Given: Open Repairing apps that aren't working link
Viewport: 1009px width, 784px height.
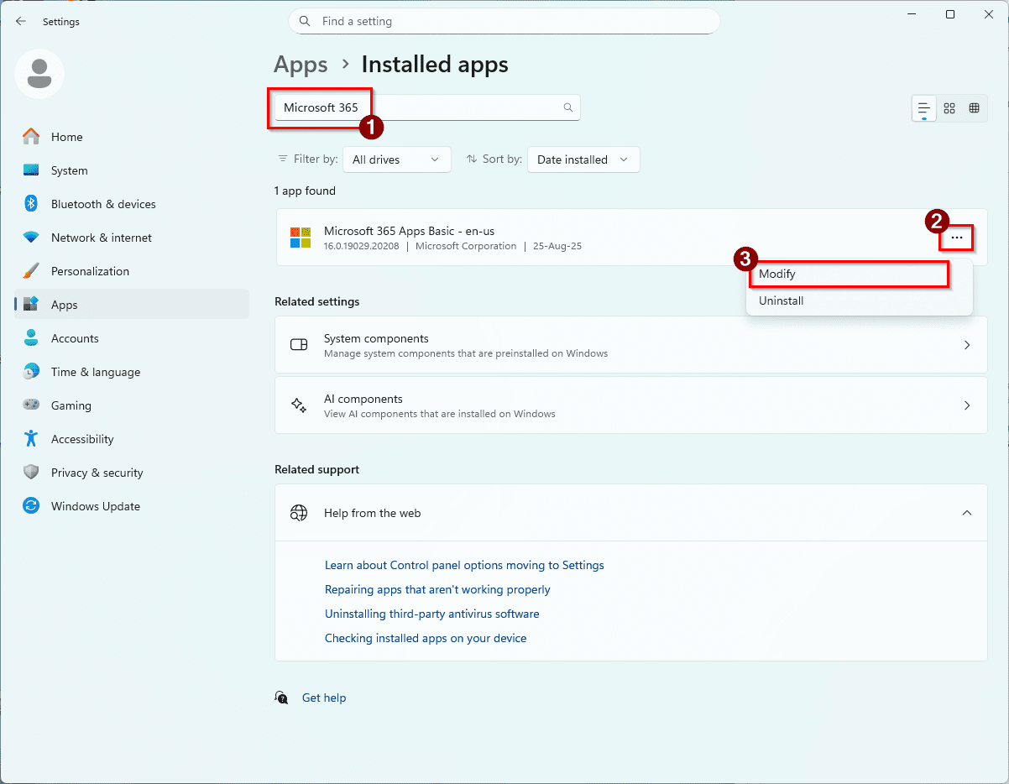Looking at the screenshot, I should (x=437, y=589).
